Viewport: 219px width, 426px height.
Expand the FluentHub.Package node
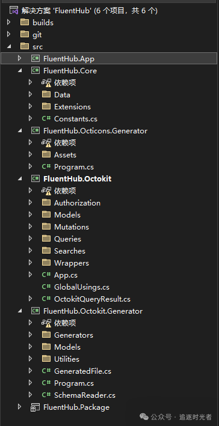19,407
